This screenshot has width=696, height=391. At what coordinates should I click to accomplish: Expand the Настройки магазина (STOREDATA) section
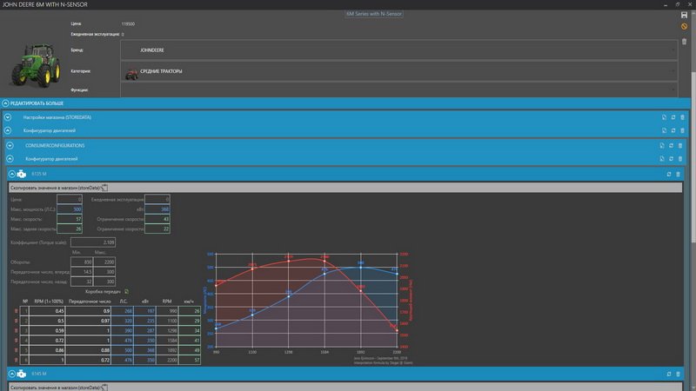coord(8,117)
